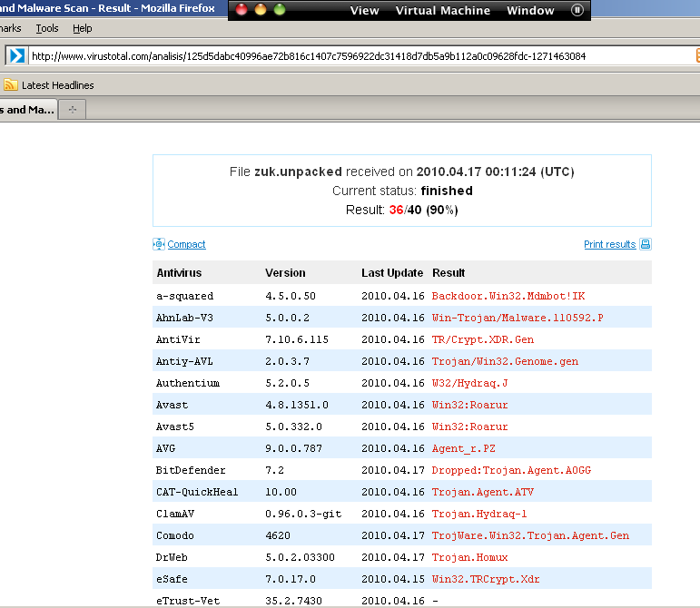Click the AntiVir antivirus name
The height and width of the screenshot is (608, 700).
[x=178, y=339]
